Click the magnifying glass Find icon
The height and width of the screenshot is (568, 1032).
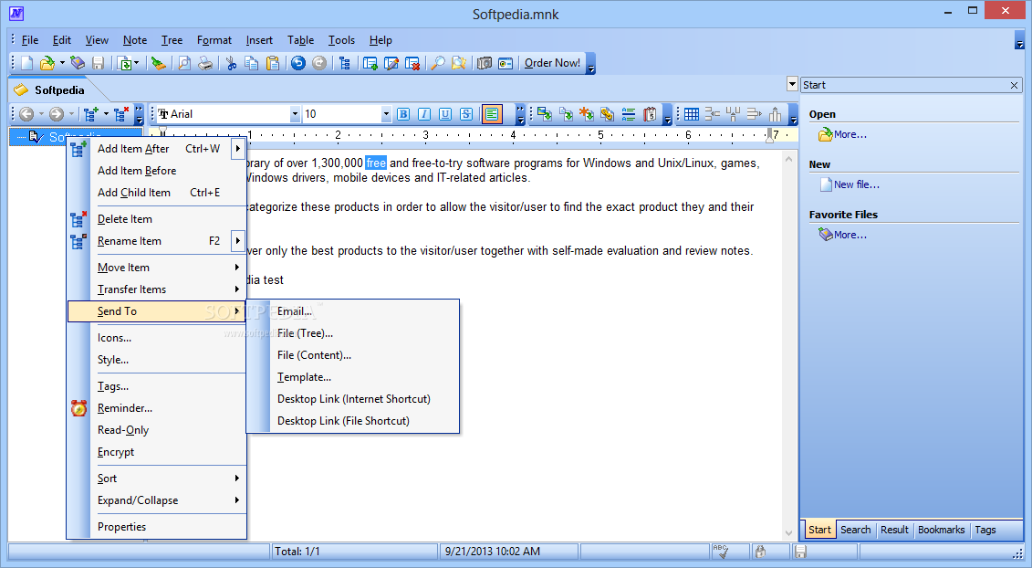pyautogui.click(x=438, y=63)
